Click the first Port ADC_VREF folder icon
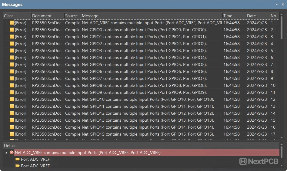 pyautogui.click(x=18, y=159)
